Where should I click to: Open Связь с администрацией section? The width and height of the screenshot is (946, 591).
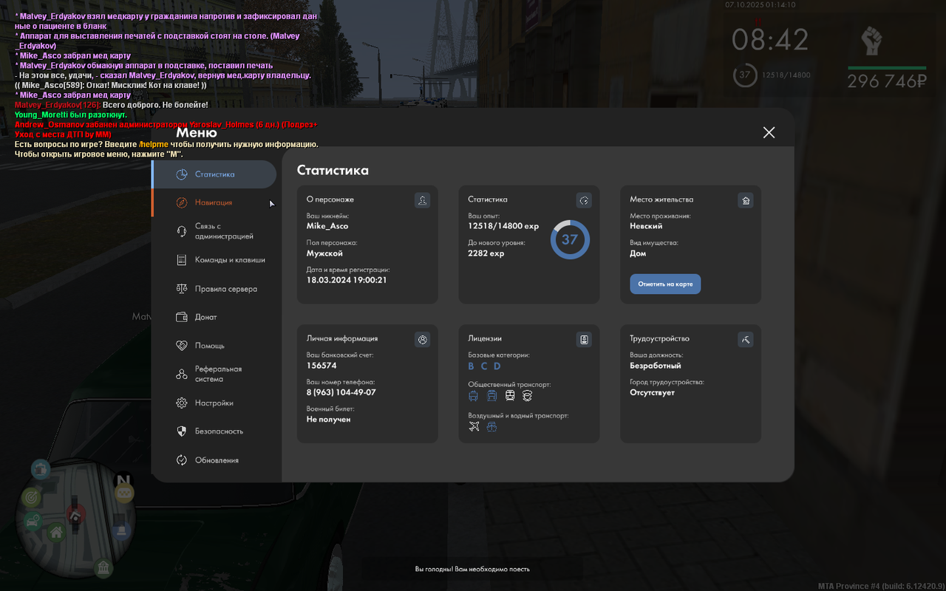point(214,231)
